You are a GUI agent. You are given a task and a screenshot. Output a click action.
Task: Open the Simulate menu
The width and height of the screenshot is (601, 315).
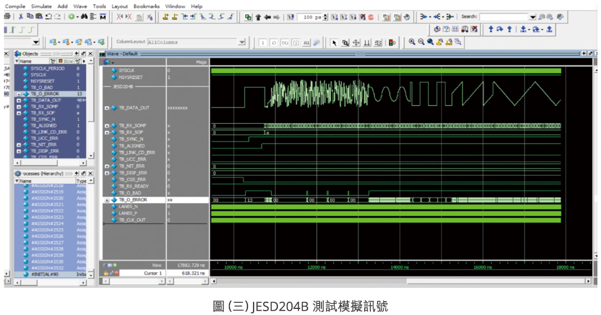(41, 6)
